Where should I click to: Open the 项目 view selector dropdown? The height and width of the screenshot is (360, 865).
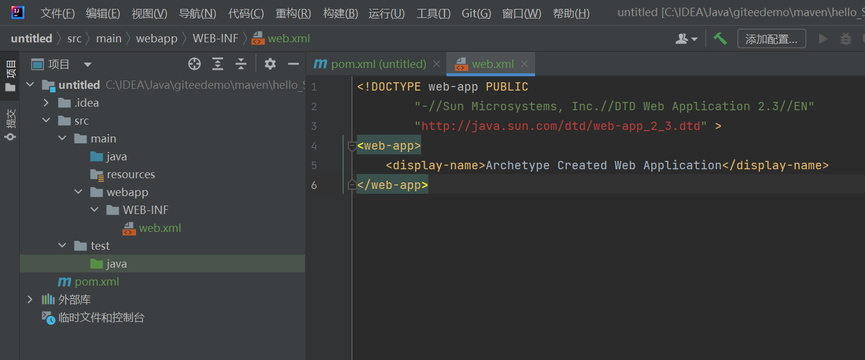coord(62,64)
